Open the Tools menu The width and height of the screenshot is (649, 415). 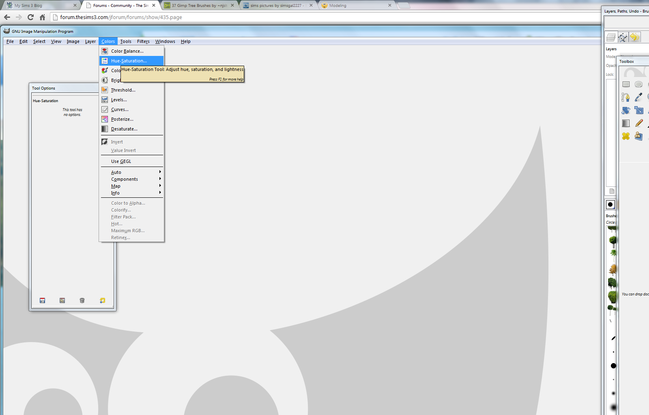click(x=126, y=41)
